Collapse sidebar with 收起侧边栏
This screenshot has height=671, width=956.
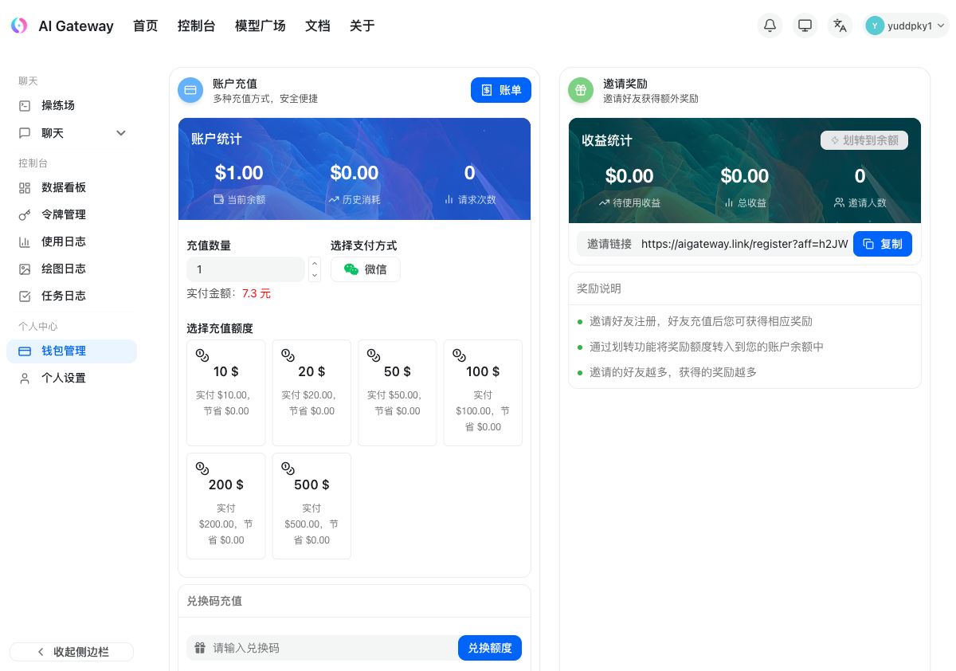(72, 652)
